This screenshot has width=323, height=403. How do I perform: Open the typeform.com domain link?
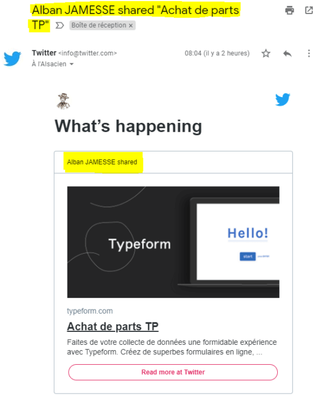[x=90, y=311]
